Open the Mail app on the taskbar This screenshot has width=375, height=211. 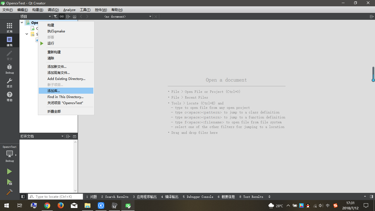point(74,206)
